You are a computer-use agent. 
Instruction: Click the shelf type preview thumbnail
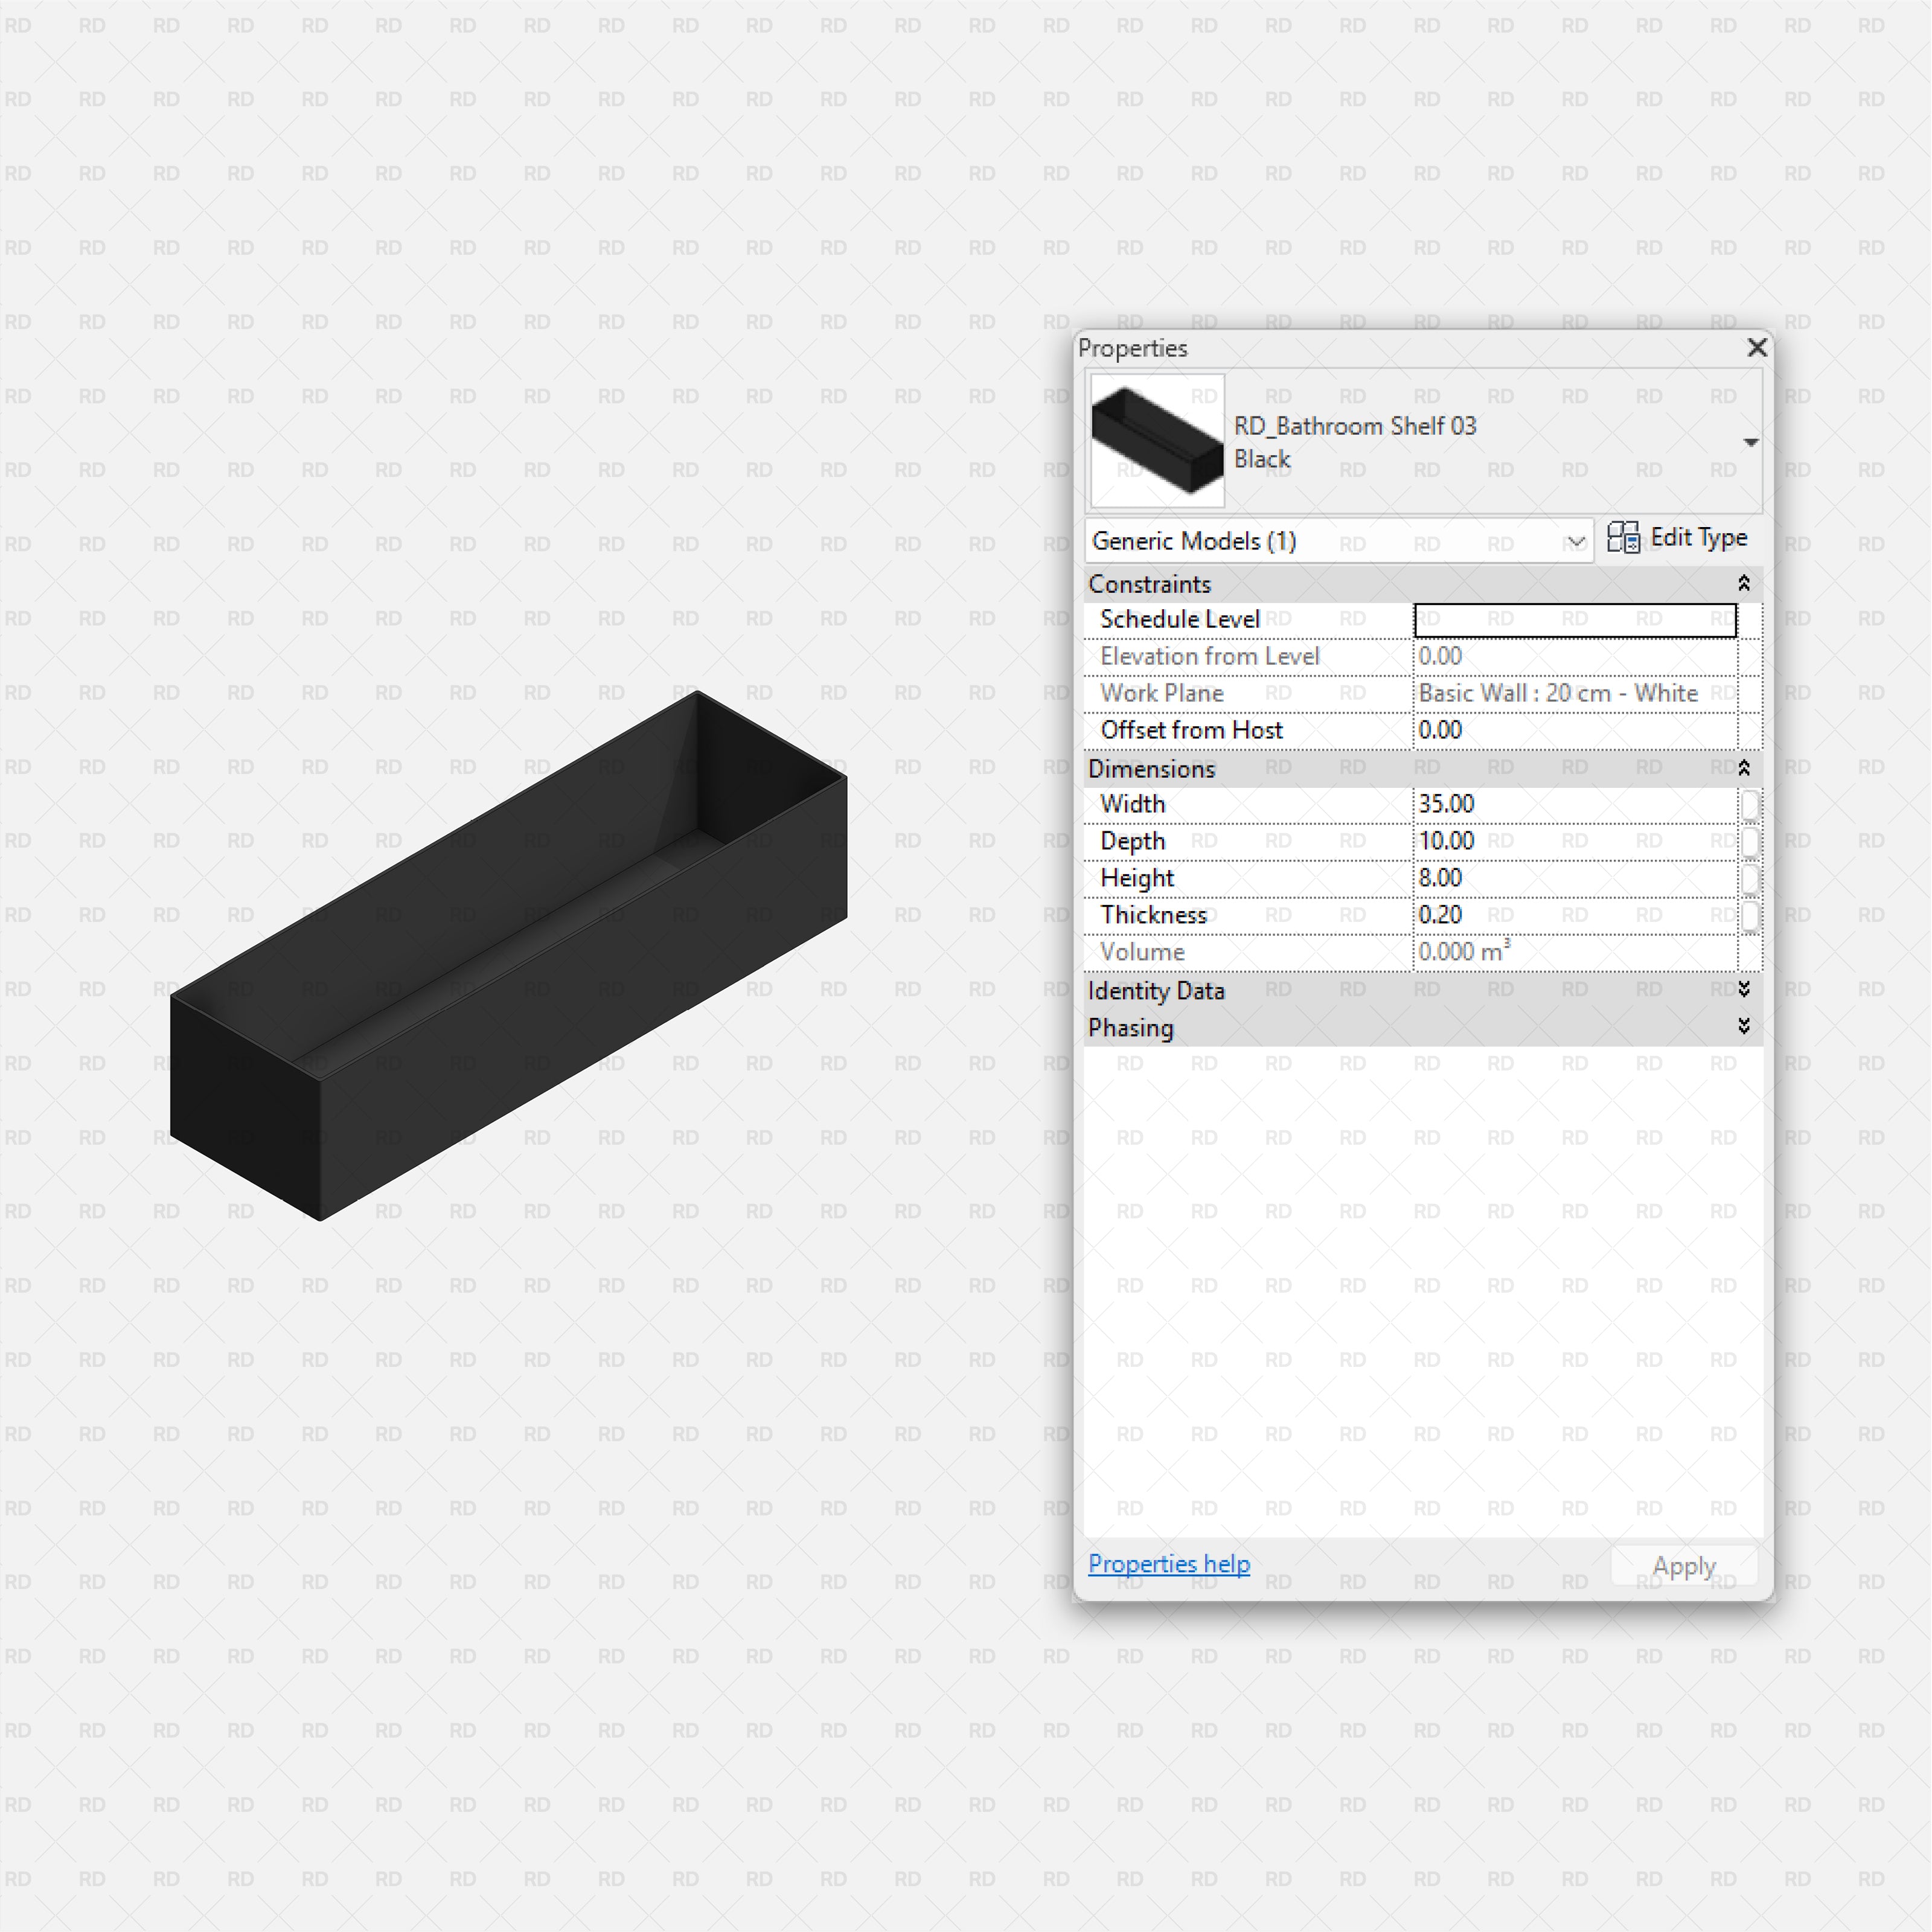1157,441
